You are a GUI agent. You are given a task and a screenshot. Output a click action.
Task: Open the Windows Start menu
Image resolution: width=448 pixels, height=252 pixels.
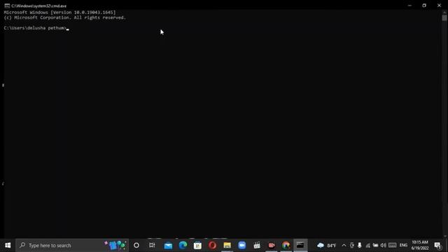click(8, 246)
